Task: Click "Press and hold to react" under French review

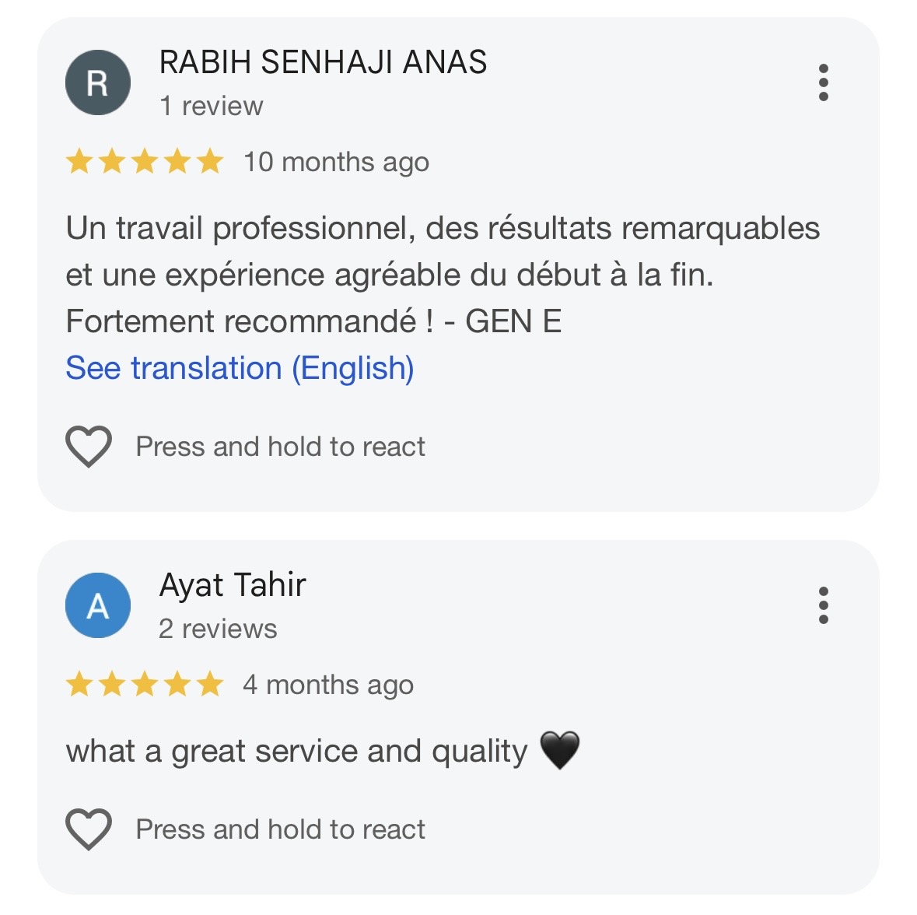Action: pyautogui.click(x=280, y=447)
